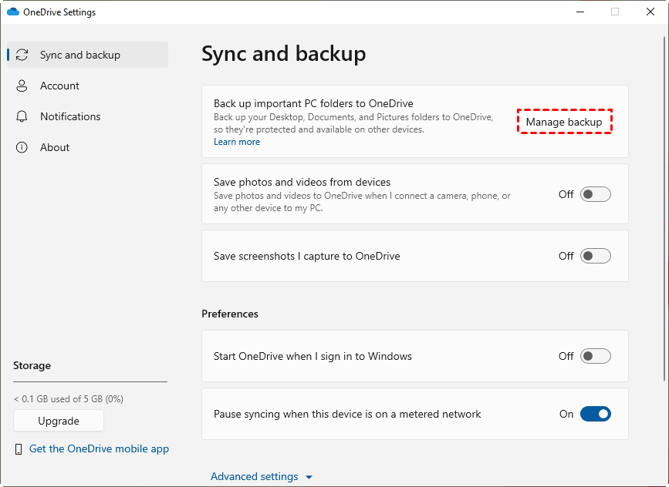Click the mobile phone icon near storage
The image size is (669, 487).
[19, 449]
